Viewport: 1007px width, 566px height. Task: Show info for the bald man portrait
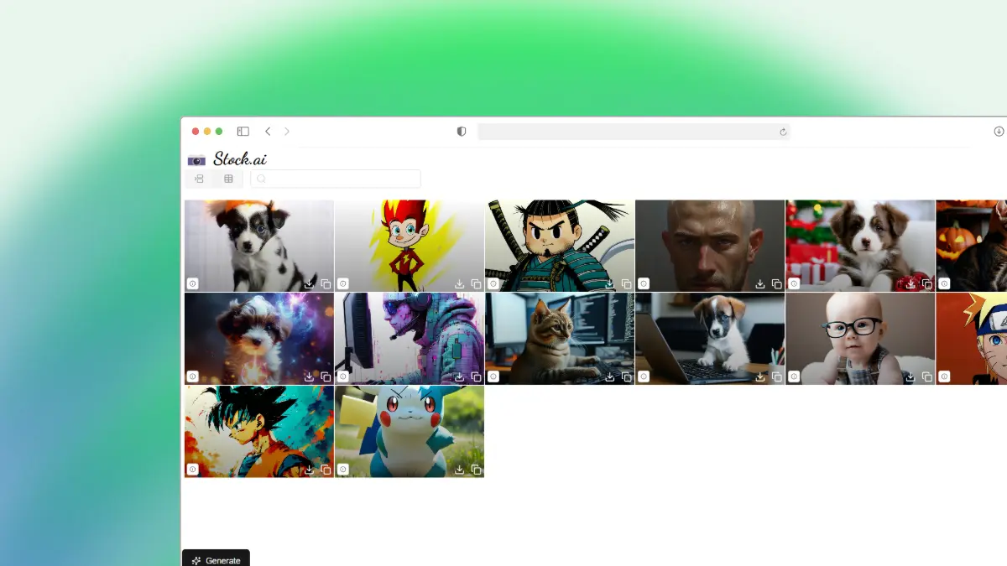click(x=644, y=284)
